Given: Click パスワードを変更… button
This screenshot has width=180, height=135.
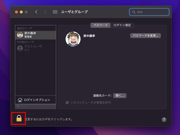Looking at the screenshot, I should point(145,36).
